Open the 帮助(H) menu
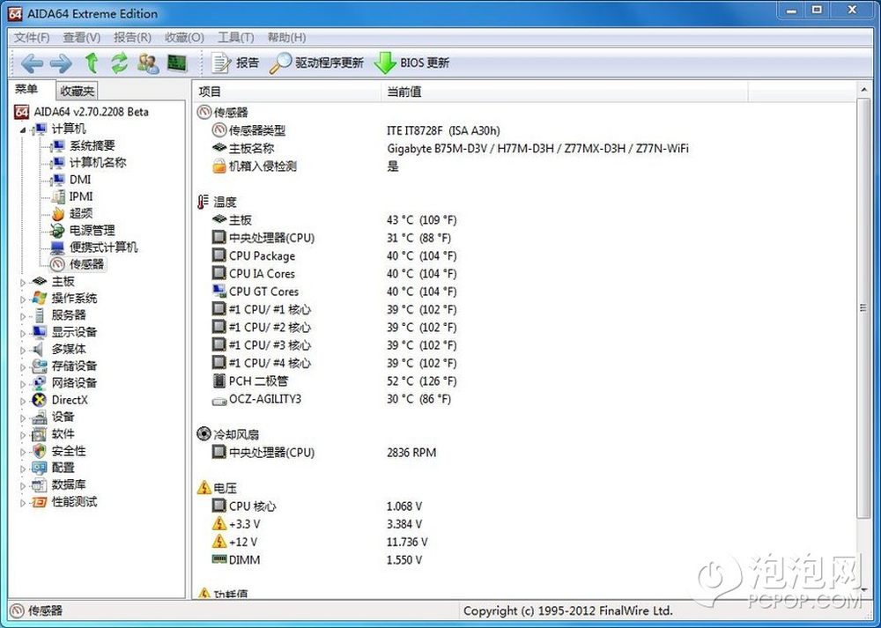The image size is (881, 628). pyautogui.click(x=286, y=38)
